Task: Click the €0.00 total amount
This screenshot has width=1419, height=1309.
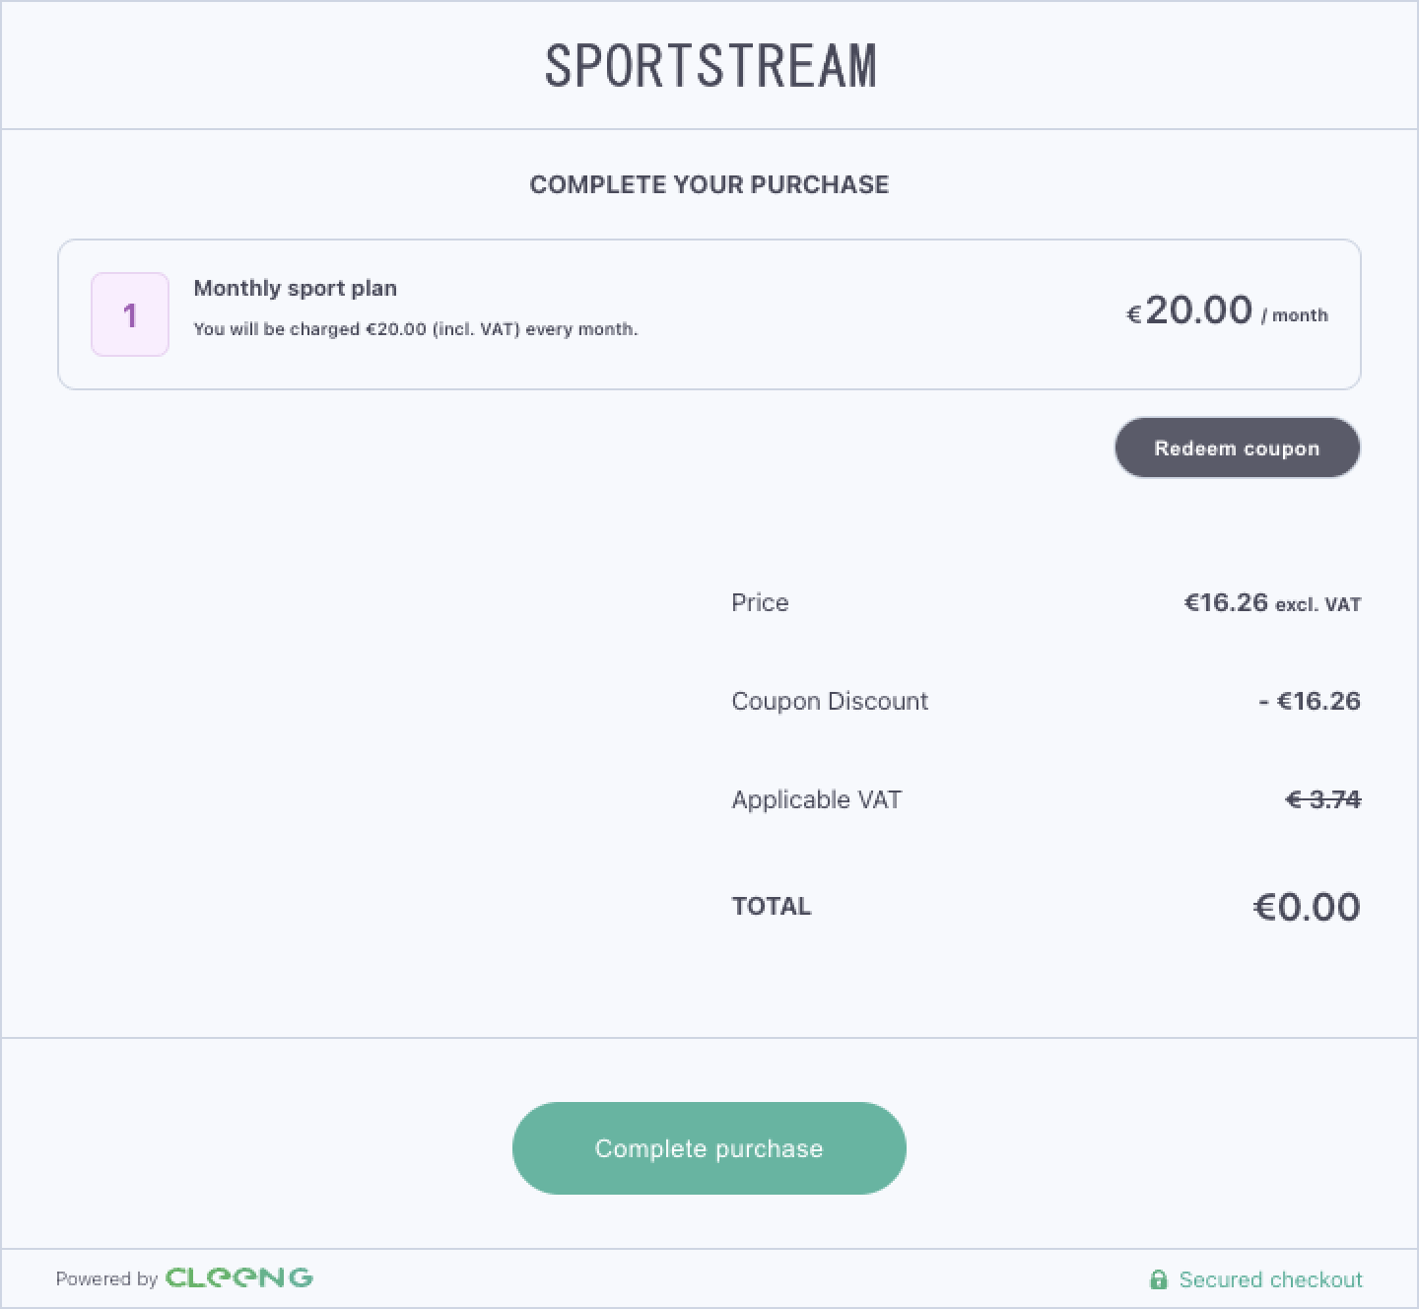Action: click(x=1307, y=907)
